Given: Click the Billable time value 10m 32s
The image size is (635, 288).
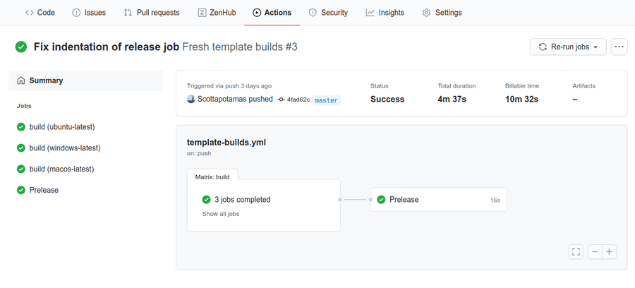Looking at the screenshot, I should pos(521,100).
